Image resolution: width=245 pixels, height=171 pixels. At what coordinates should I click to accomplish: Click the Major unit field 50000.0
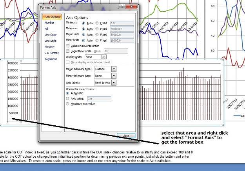tap(122, 35)
